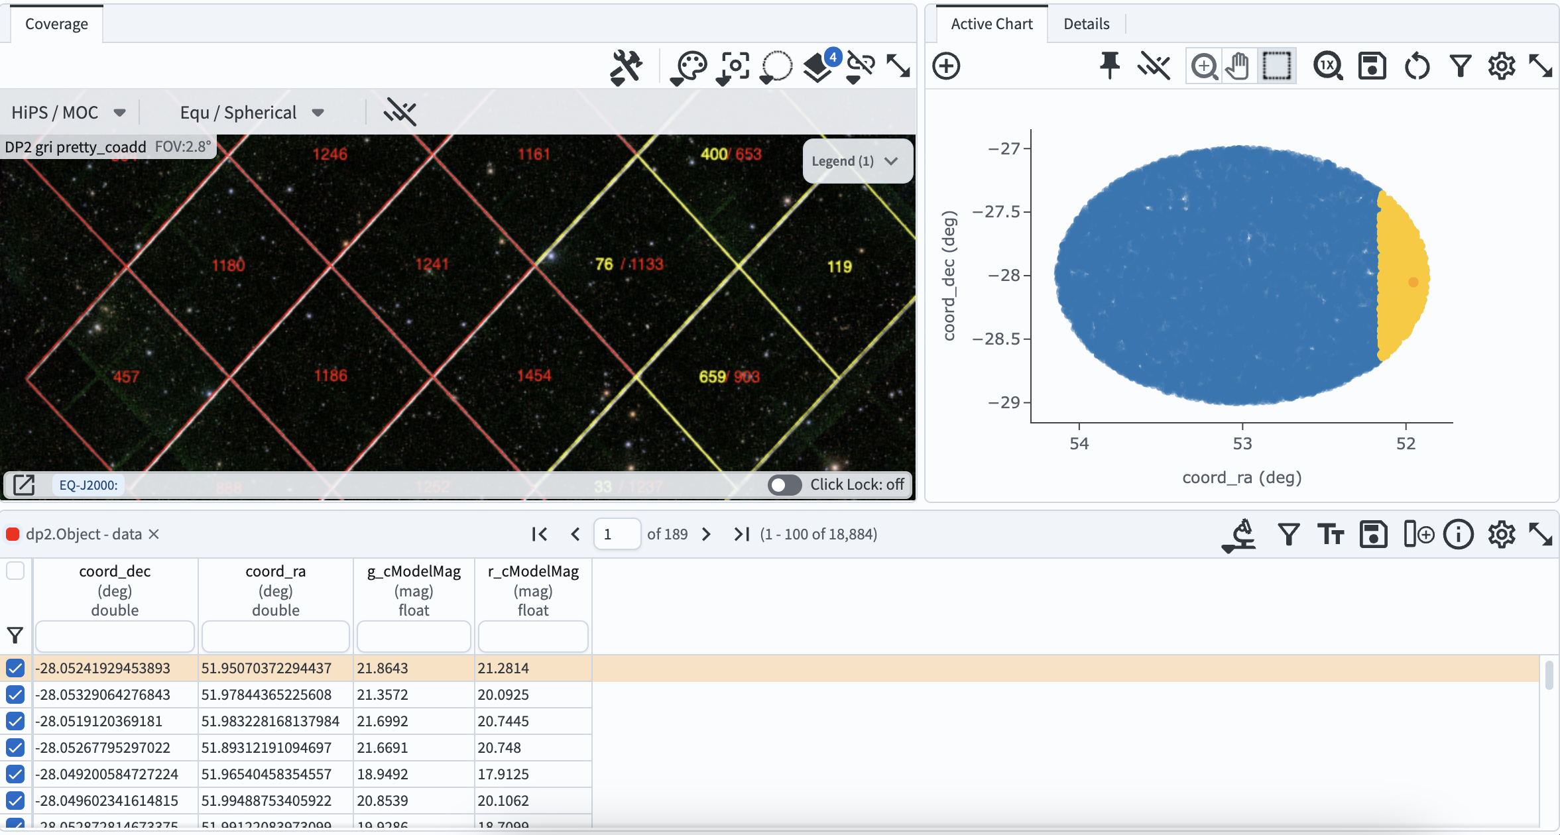Open the Equ / Spherical dropdown
The height and width of the screenshot is (835, 1560).
(252, 113)
